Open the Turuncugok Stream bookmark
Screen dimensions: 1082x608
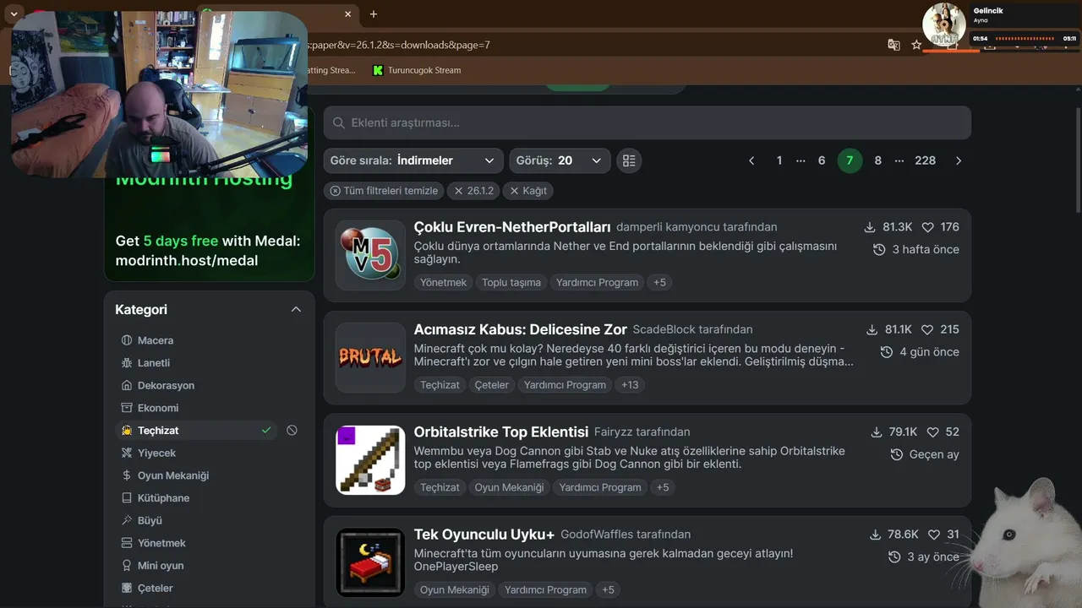(417, 70)
